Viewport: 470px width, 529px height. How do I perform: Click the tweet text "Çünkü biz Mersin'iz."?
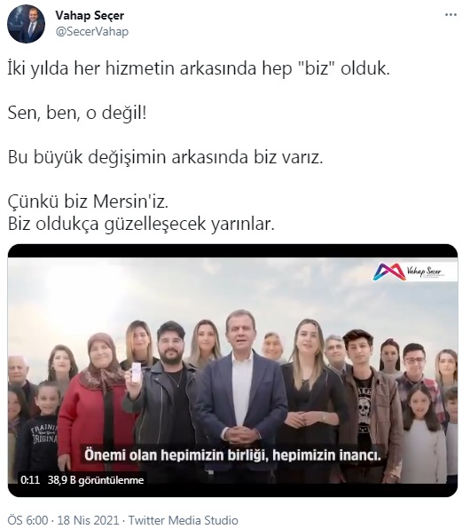tap(88, 201)
